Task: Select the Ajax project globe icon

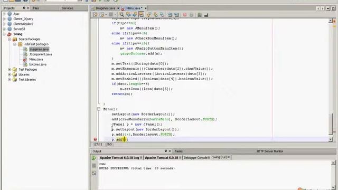Action: tap(10, 14)
